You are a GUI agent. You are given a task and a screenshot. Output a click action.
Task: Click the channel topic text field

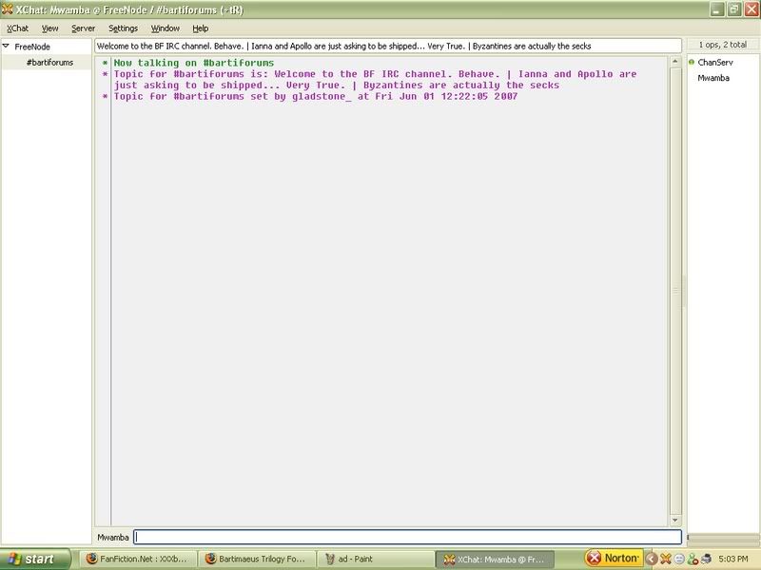coord(388,46)
